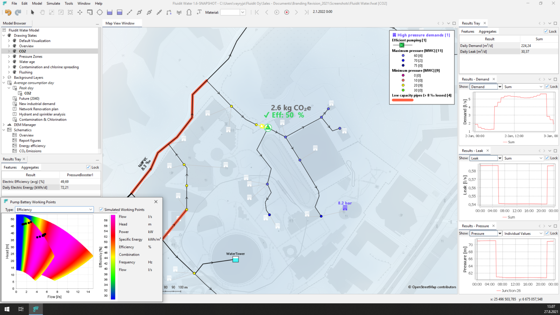Image resolution: width=560 pixels, height=315 pixels.
Task: Open the Fluidit Water app from the taskbar
Action: (35, 309)
